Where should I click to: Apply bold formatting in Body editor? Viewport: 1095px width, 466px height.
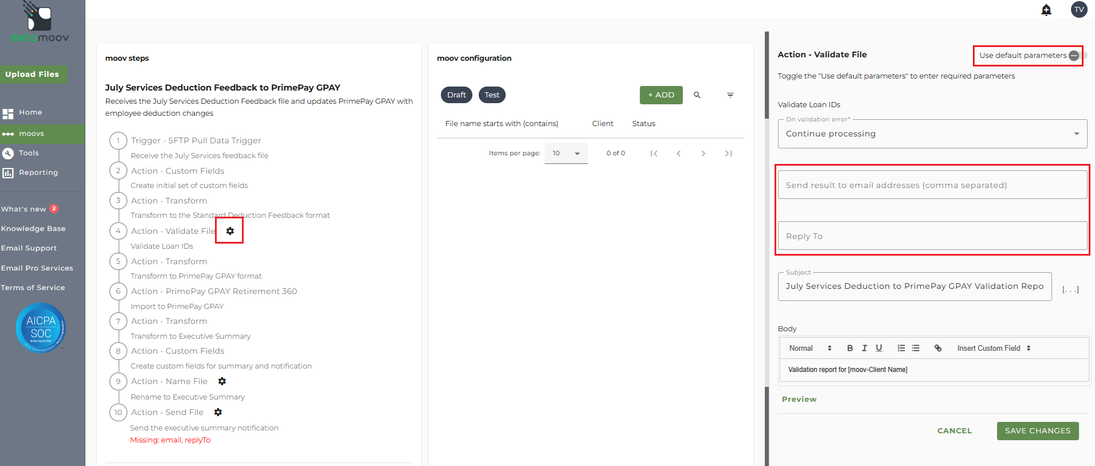click(x=850, y=348)
